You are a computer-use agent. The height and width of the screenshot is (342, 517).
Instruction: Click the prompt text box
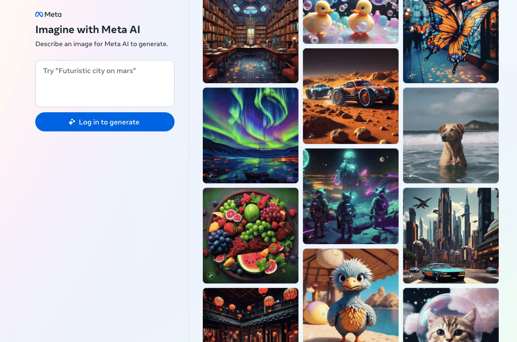point(105,84)
